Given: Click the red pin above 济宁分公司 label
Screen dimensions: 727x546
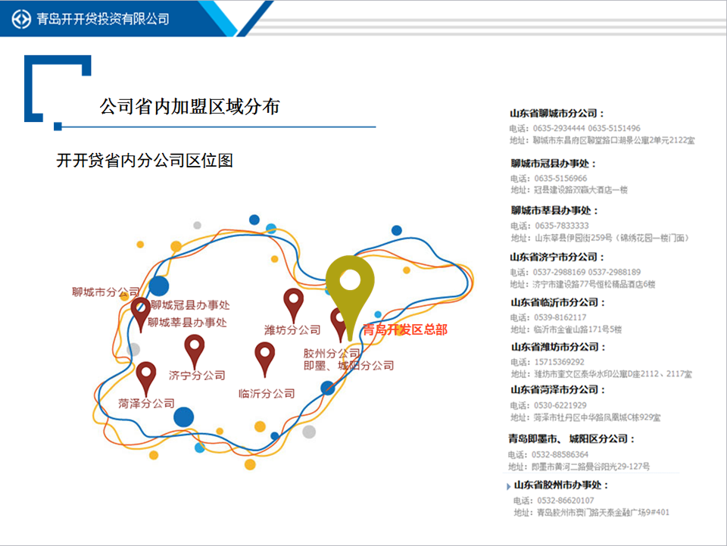Looking at the screenshot, I should click(195, 351).
